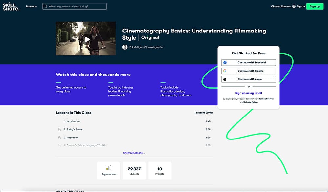Viewport: 328px width, 192px height.
Task: Click the 'Get unlimited access to every class' text
Action: (71, 89)
